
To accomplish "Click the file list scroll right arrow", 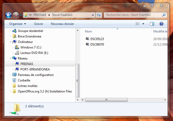I will pyautogui.click(x=165, y=100).
